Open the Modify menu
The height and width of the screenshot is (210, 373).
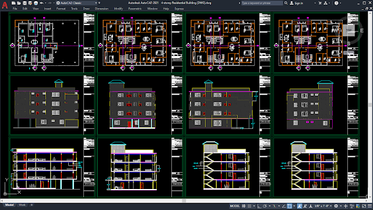coord(118,9)
